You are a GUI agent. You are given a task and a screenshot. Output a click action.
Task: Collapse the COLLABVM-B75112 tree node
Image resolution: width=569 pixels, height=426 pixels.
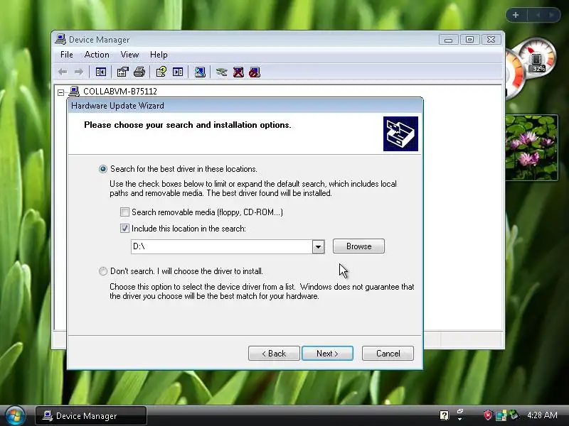click(x=60, y=92)
